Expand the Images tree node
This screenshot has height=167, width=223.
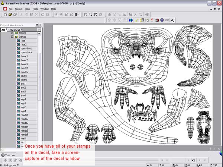click(x=12, y=33)
